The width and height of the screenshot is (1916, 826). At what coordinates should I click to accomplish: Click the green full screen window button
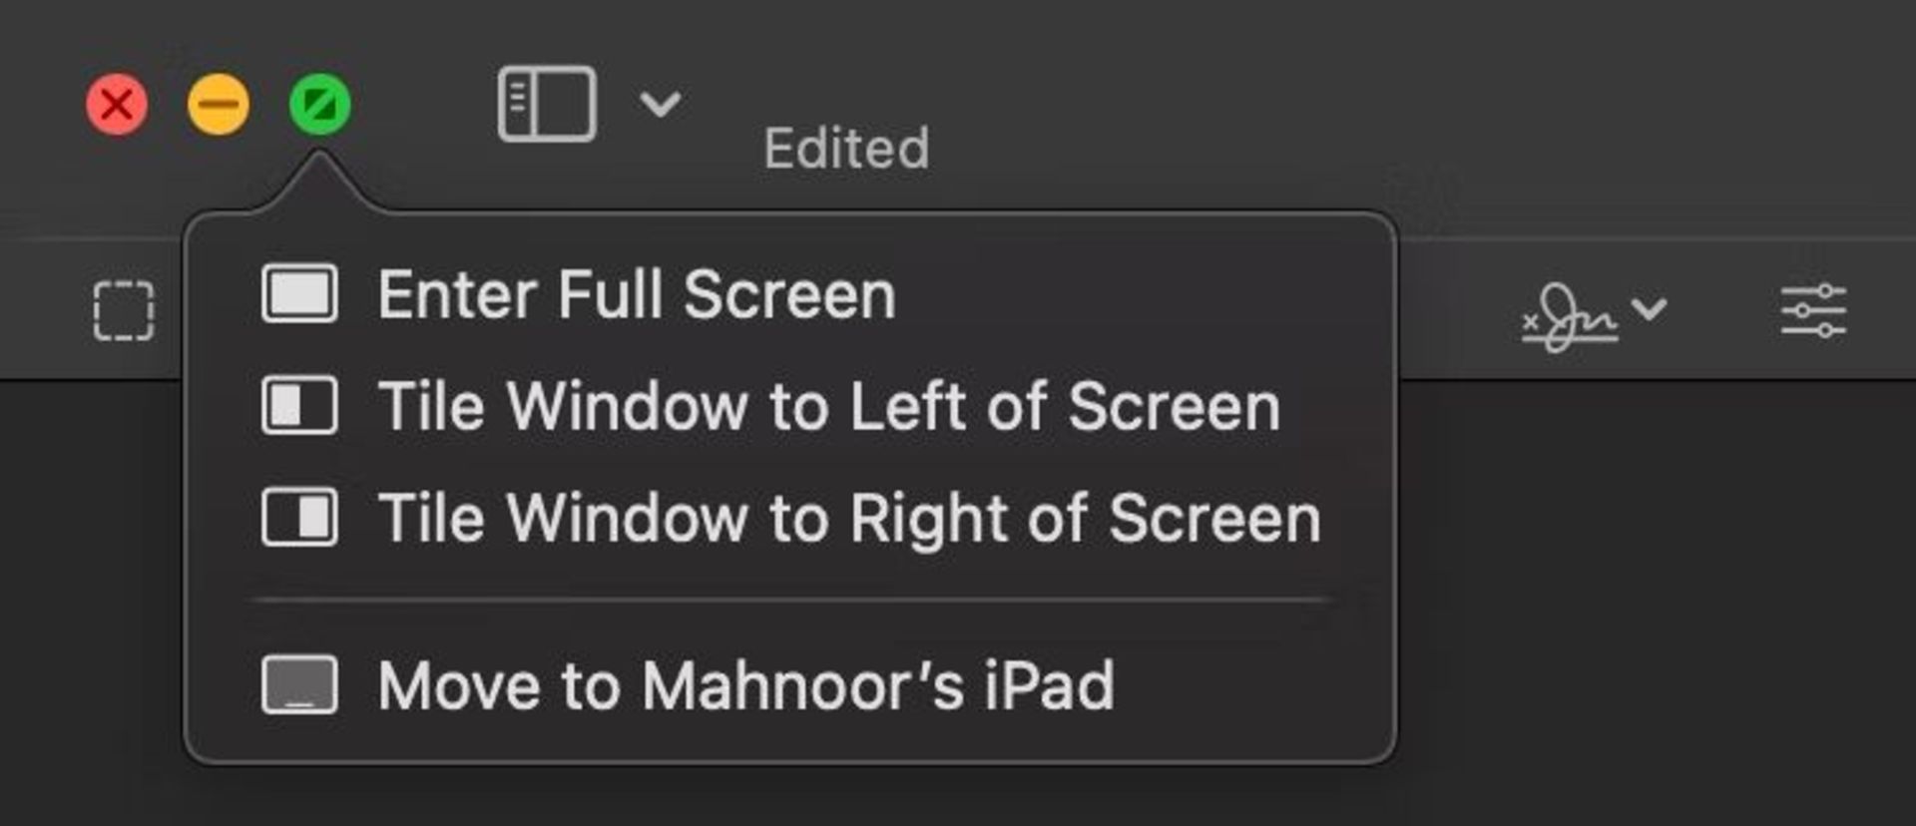tap(320, 105)
